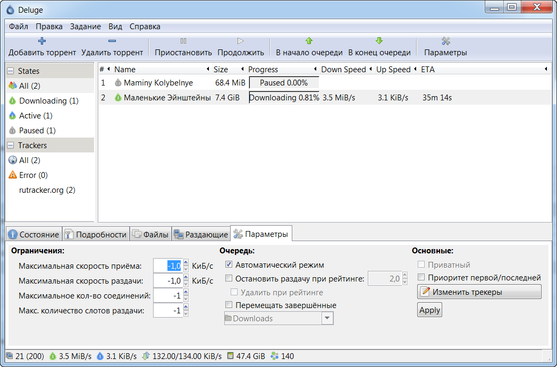Click the status bar download speed icon
This screenshot has width=557, height=367.
coord(53,356)
